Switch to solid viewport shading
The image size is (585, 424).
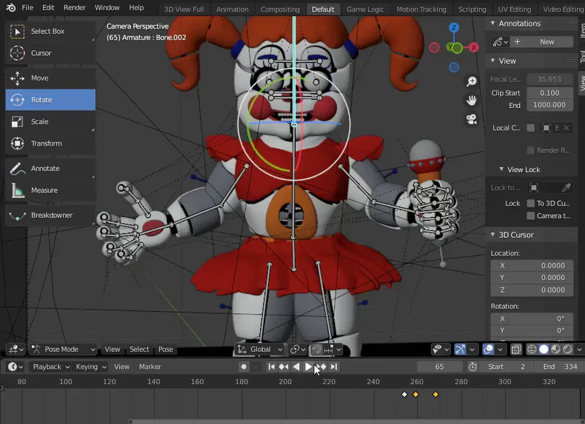(543, 349)
